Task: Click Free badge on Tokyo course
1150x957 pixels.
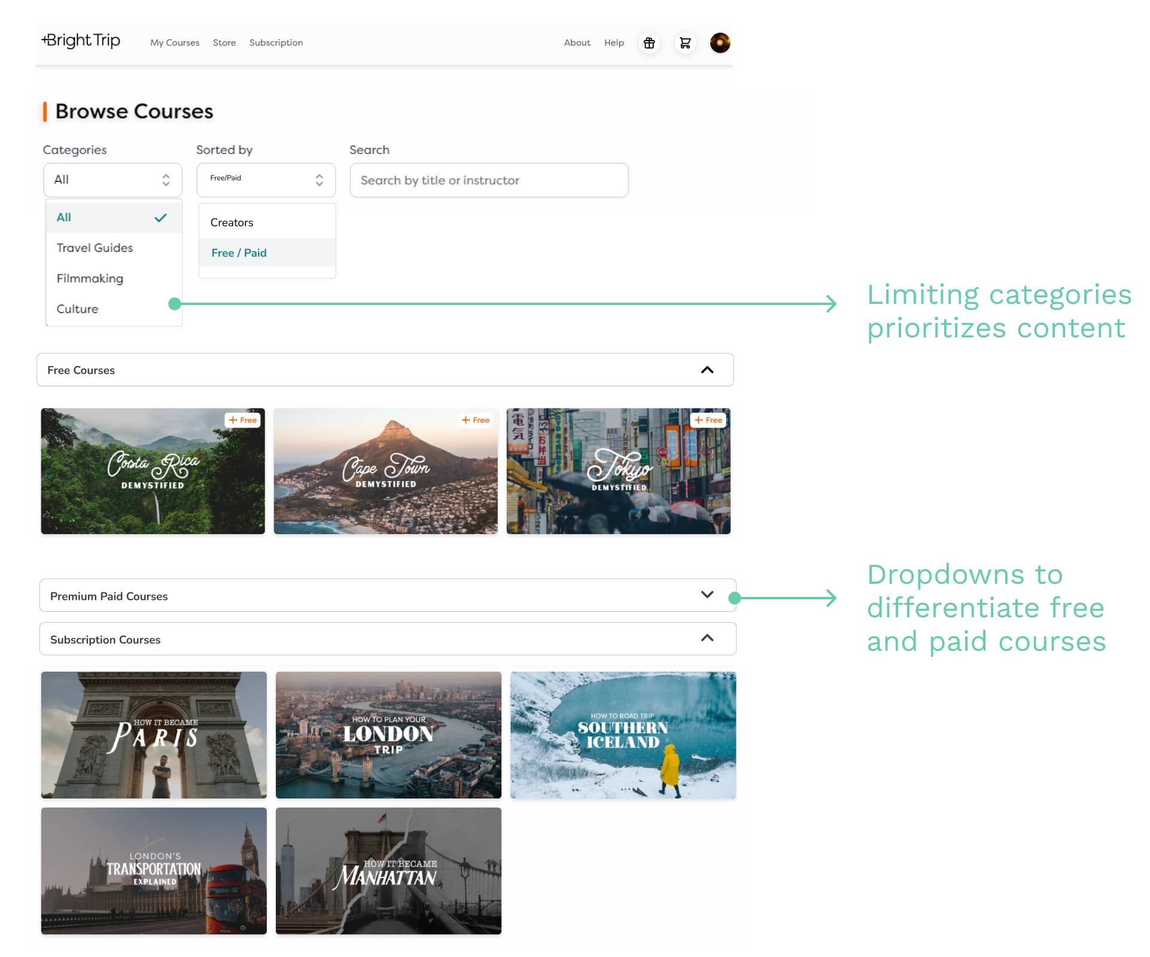Action: point(708,420)
